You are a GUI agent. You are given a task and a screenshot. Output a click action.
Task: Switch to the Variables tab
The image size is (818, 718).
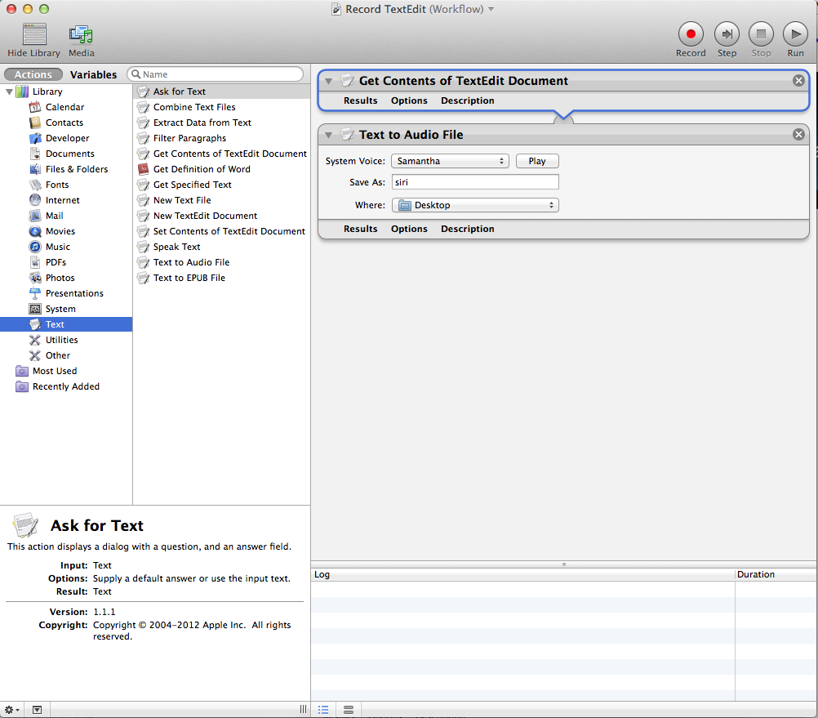pyautogui.click(x=93, y=74)
